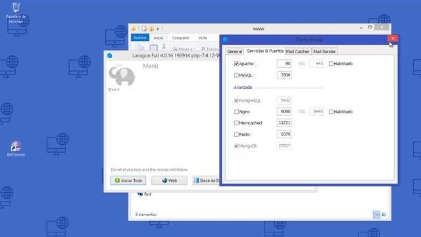The width and height of the screenshot is (421, 237).
Task: Click the Do what you love quote text
Action: click(x=149, y=170)
